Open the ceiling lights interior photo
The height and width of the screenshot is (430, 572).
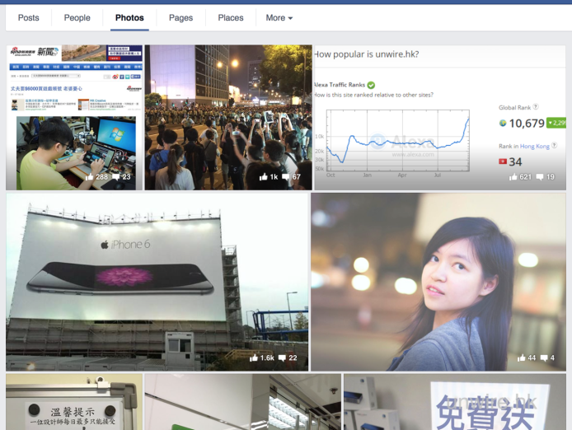(242, 402)
